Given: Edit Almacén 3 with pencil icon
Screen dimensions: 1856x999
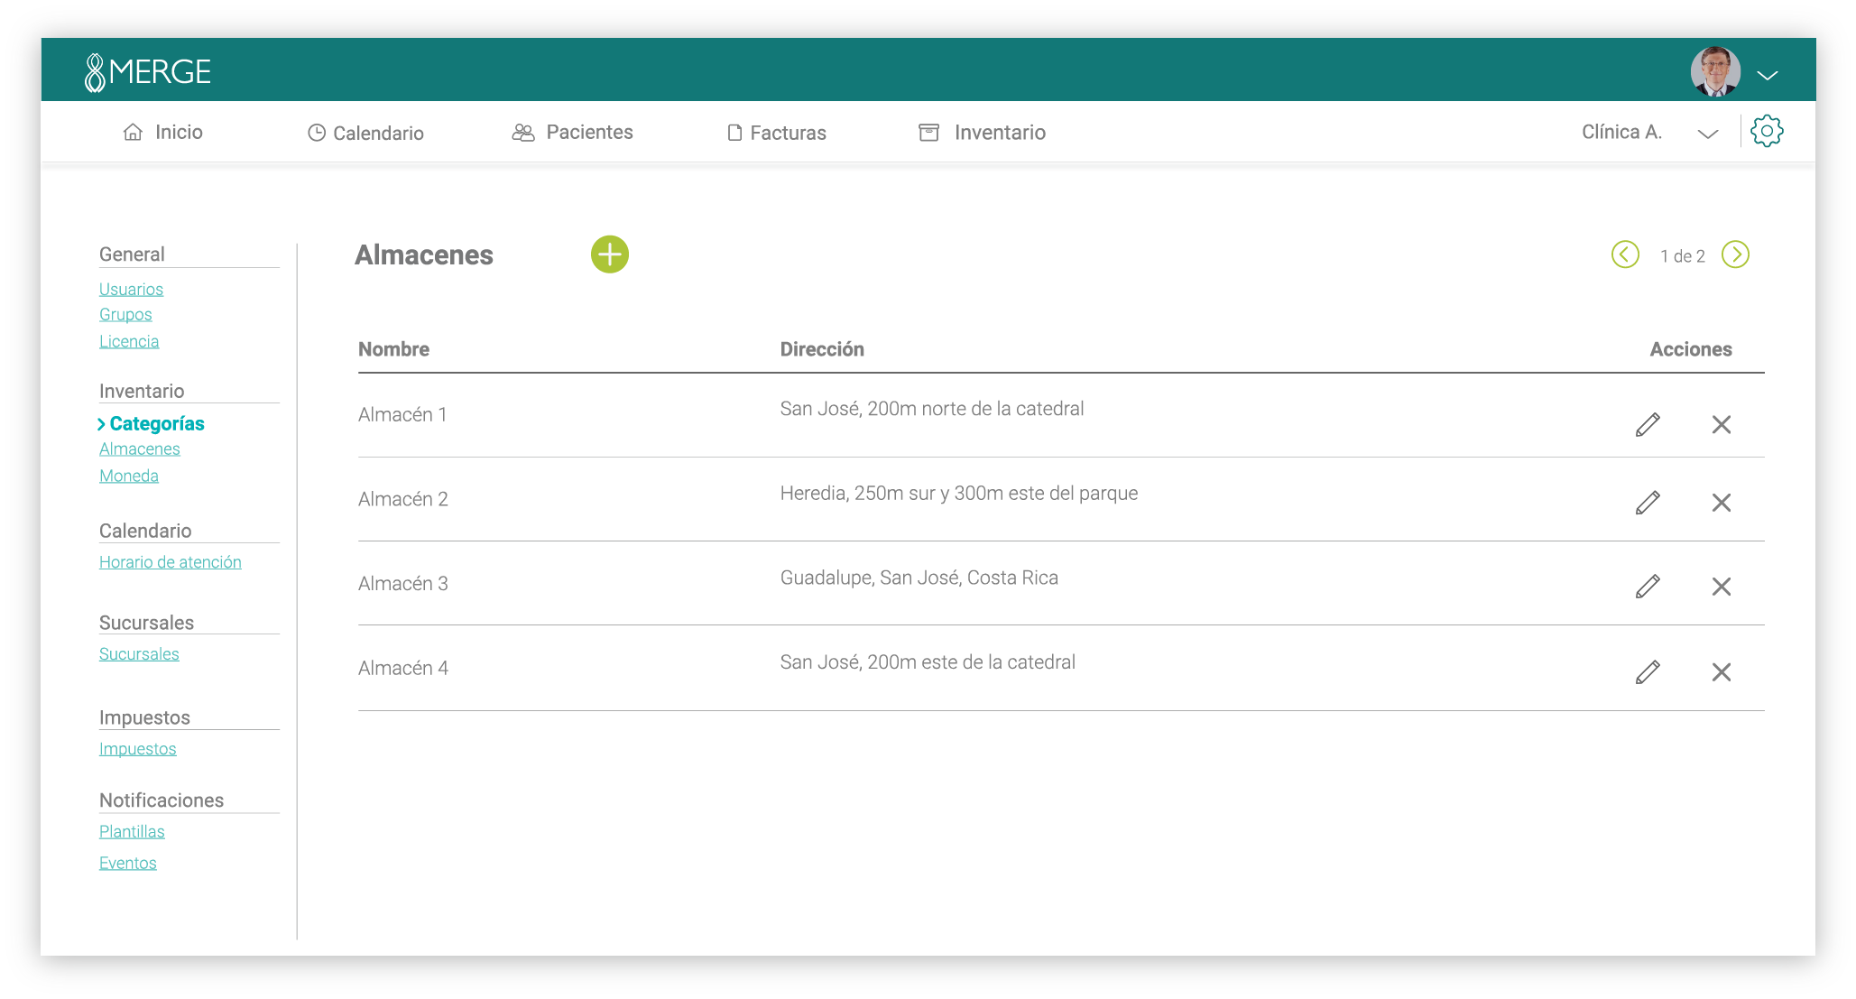Looking at the screenshot, I should coord(1648,587).
